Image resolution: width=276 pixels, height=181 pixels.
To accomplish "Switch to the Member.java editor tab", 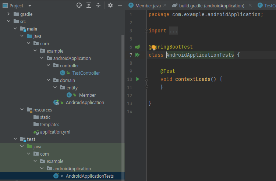I will tap(148, 6).
